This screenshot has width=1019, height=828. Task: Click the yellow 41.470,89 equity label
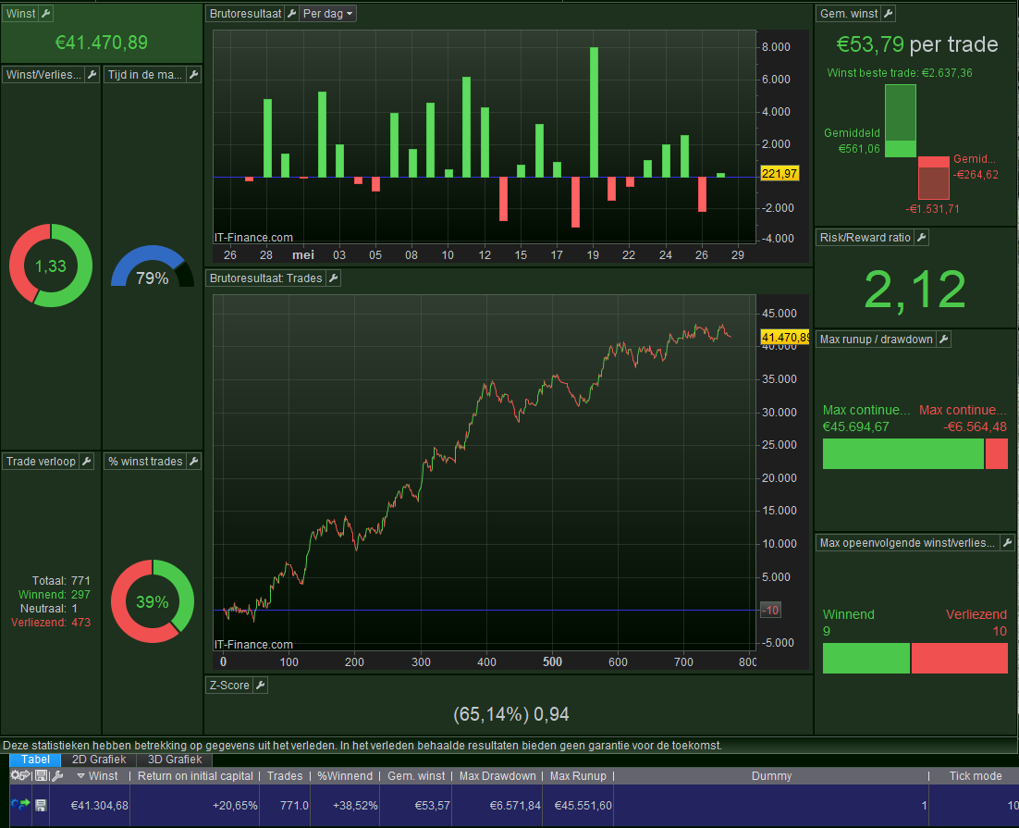pyautogui.click(x=784, y=337)
